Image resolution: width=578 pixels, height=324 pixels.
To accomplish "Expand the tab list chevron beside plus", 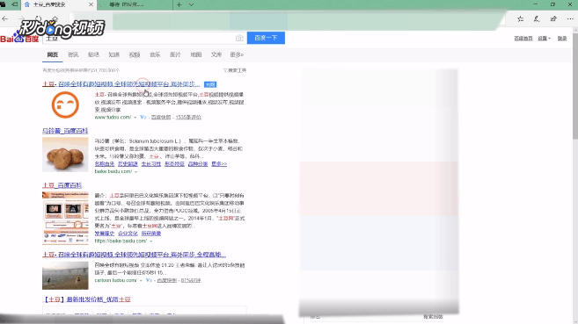I will click(x=191, y=4).
